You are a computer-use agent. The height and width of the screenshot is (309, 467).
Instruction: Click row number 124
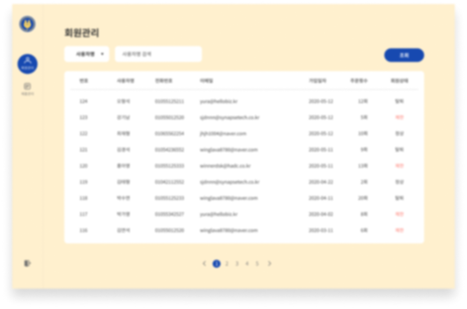pyautogui.click(x=84, y=101)
